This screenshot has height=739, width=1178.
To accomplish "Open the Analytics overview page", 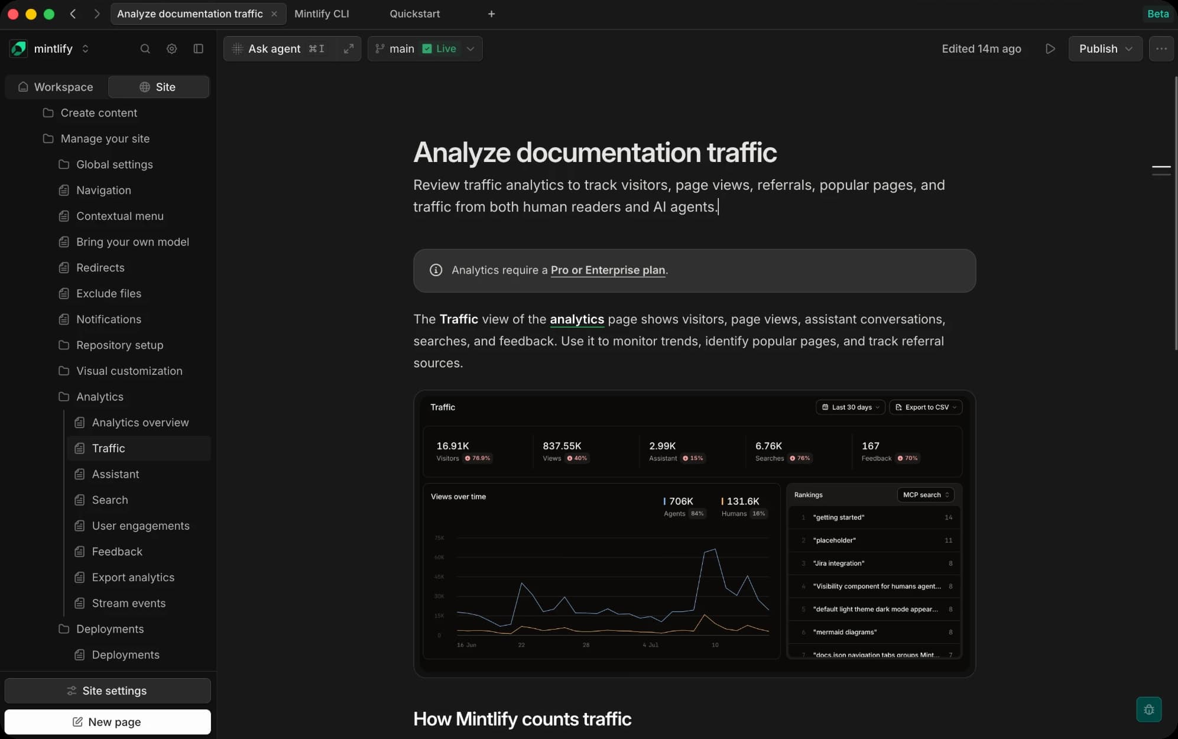I will [x=139, y=423].
